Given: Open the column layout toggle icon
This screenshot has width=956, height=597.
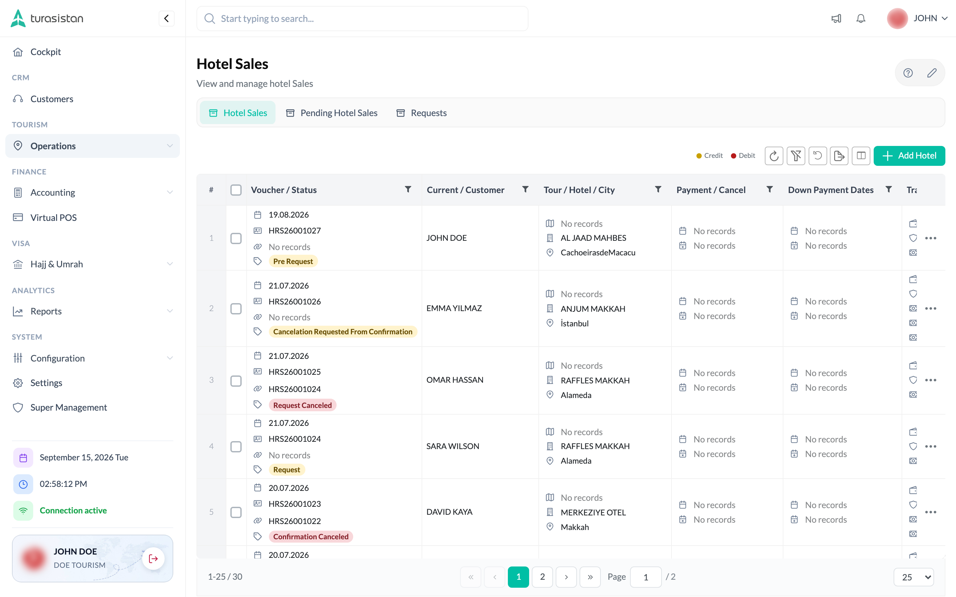Looking at the screenshot, I should 861,156.
